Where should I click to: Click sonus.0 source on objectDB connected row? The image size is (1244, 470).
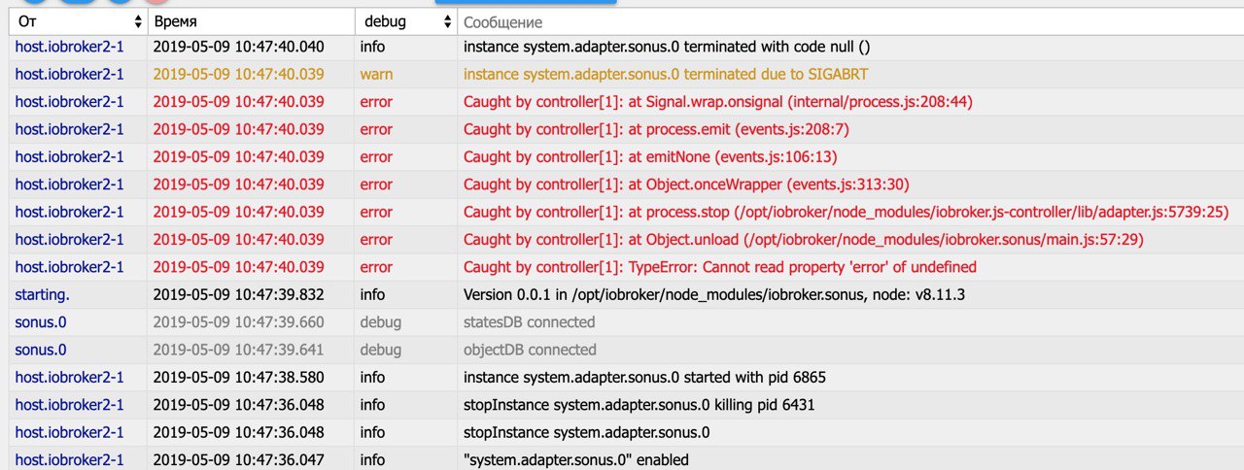coord(40,350)
